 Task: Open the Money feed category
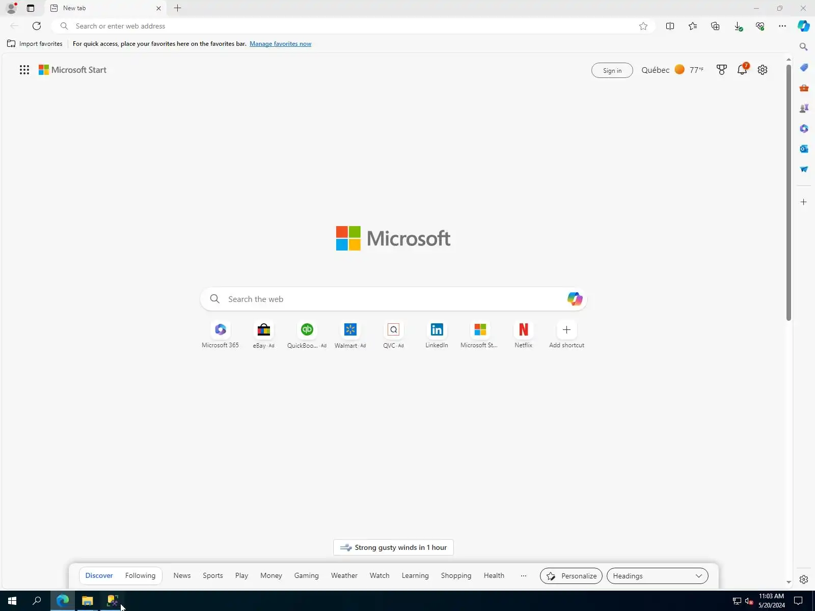(x=271, y=576)
